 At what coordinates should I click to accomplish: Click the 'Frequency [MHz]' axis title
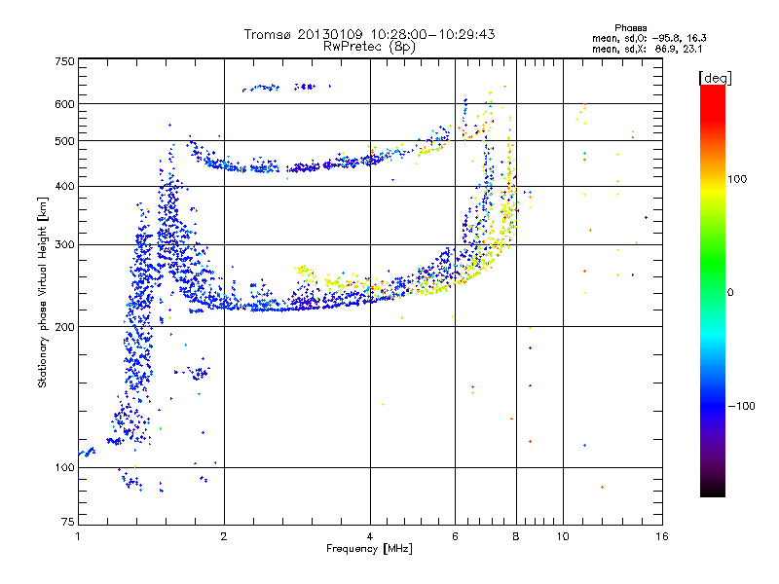(x=369, y=549)
